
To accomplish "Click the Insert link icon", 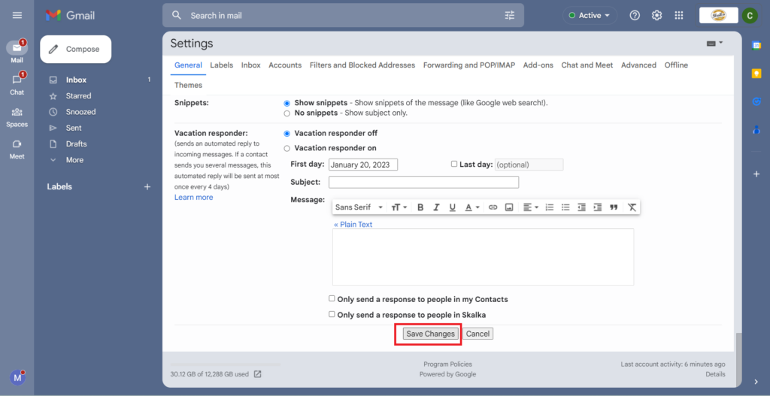I will click(493, 207).
